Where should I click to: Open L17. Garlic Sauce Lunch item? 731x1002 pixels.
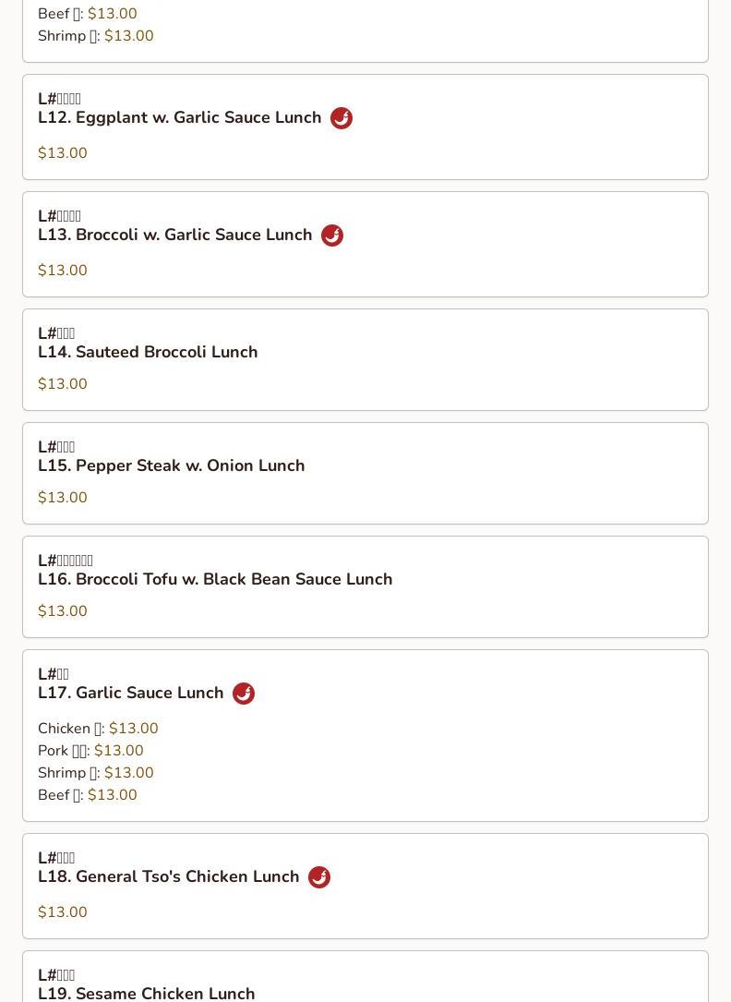(365, 735)
